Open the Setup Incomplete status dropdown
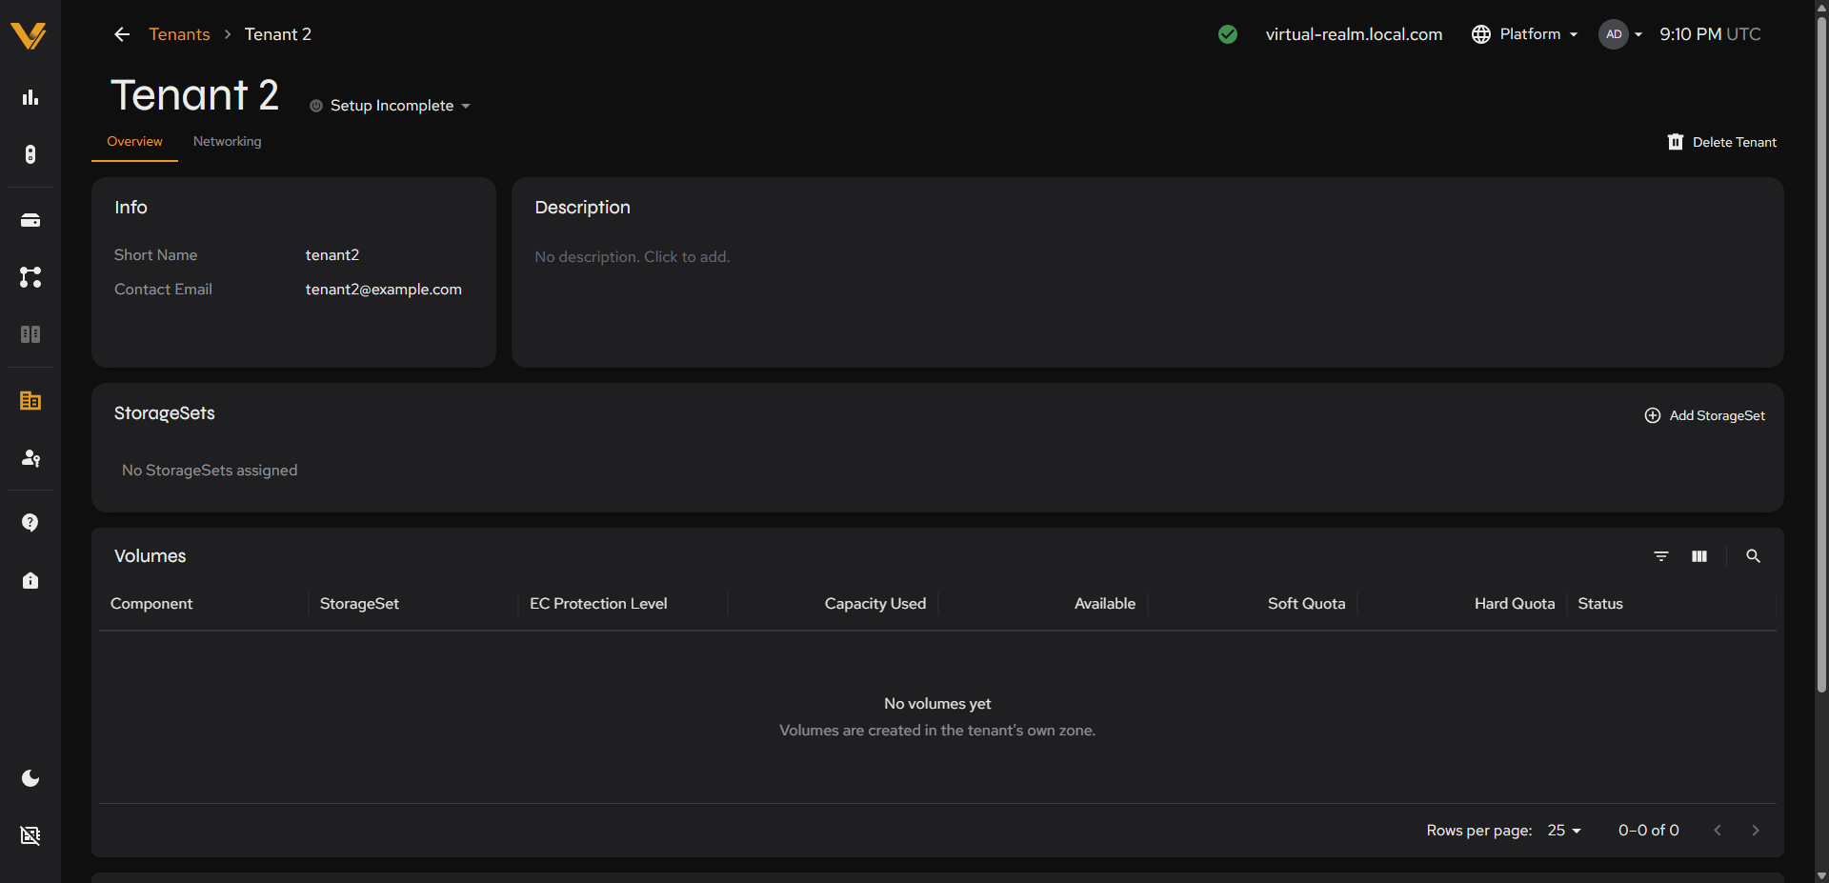 click(391, 106)
